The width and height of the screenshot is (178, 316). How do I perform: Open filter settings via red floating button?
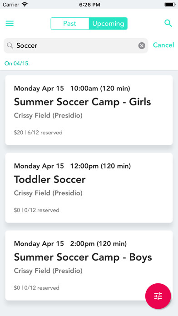[x=158, y=296]
